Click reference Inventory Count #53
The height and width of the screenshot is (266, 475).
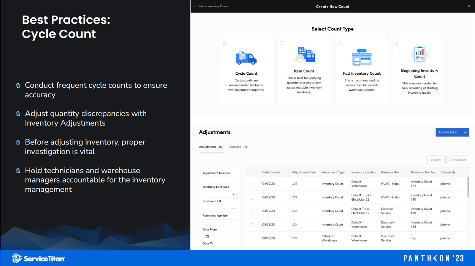coord(421,225)
